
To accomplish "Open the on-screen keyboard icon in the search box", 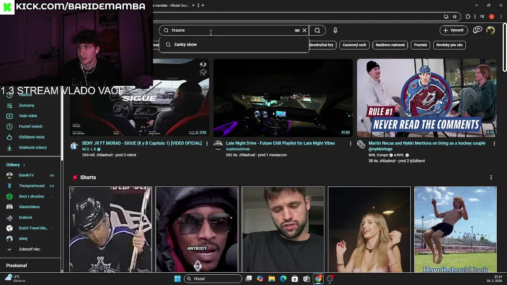I will click(x=297, y=30).
